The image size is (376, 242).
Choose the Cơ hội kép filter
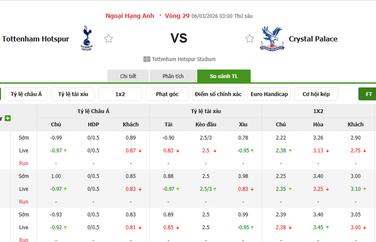(316, 94)
